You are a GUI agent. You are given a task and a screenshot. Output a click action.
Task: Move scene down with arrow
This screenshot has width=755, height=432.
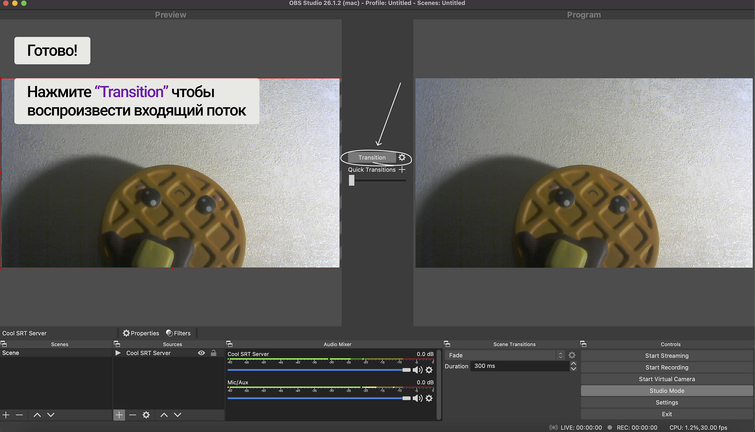tap(51, 415)
